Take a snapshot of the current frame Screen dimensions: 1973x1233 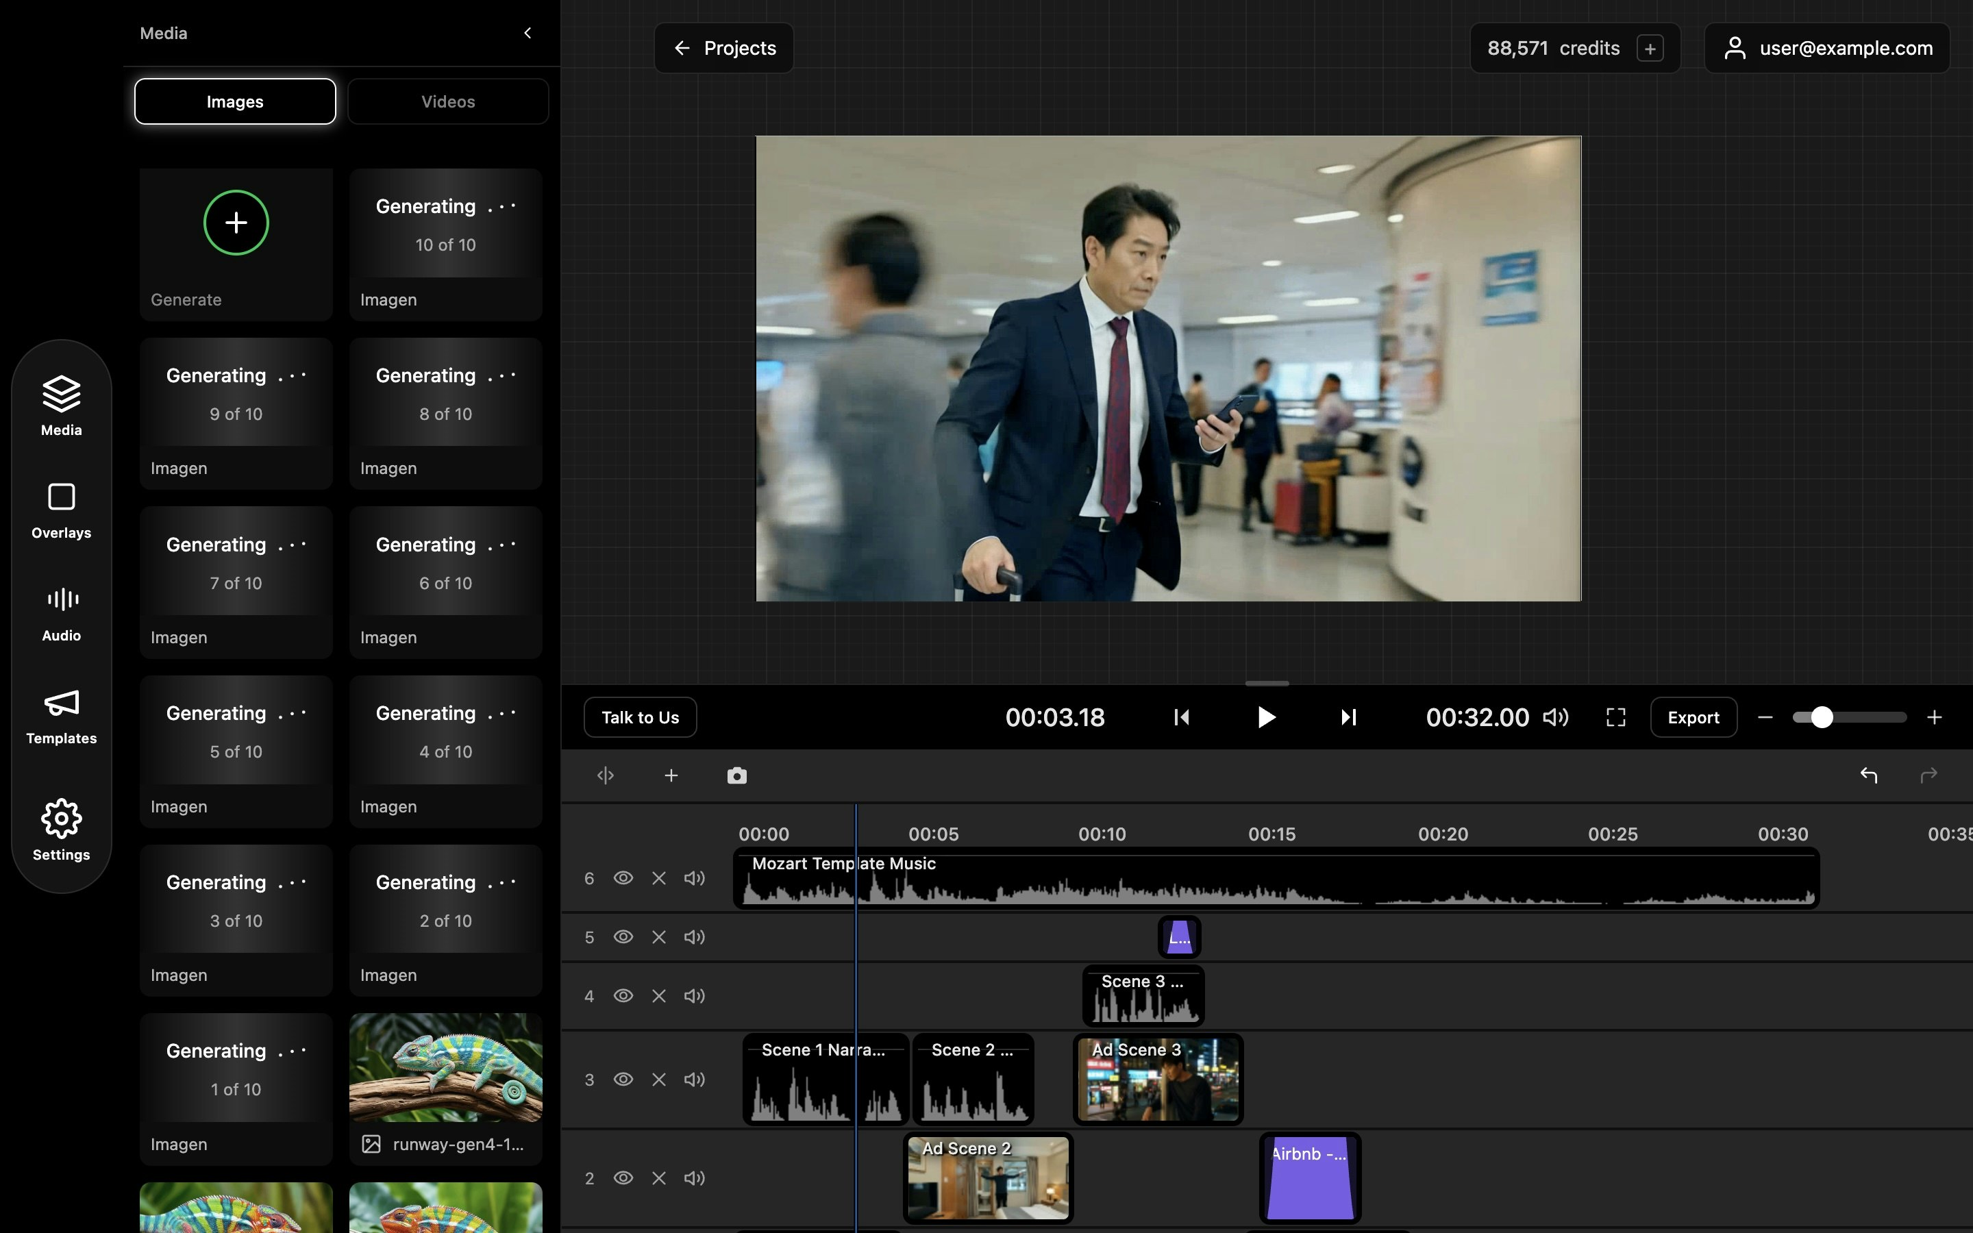(x=736, y=775)
